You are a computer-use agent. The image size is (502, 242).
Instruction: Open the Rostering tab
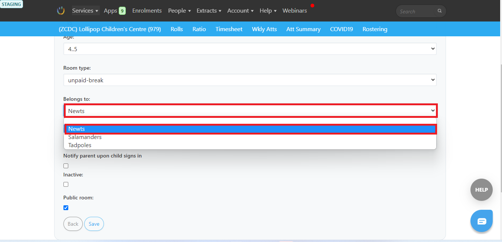(375, 29)
